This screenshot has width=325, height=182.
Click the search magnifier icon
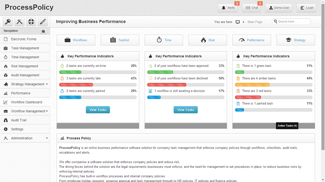(x=276, y=22)
